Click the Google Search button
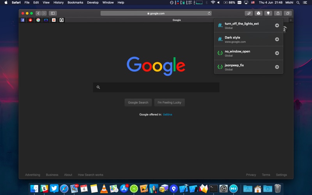 point(138,103)
